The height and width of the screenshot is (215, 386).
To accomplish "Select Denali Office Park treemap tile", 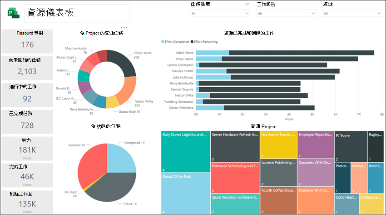I will pyautogui.click(x=186, y=194).
